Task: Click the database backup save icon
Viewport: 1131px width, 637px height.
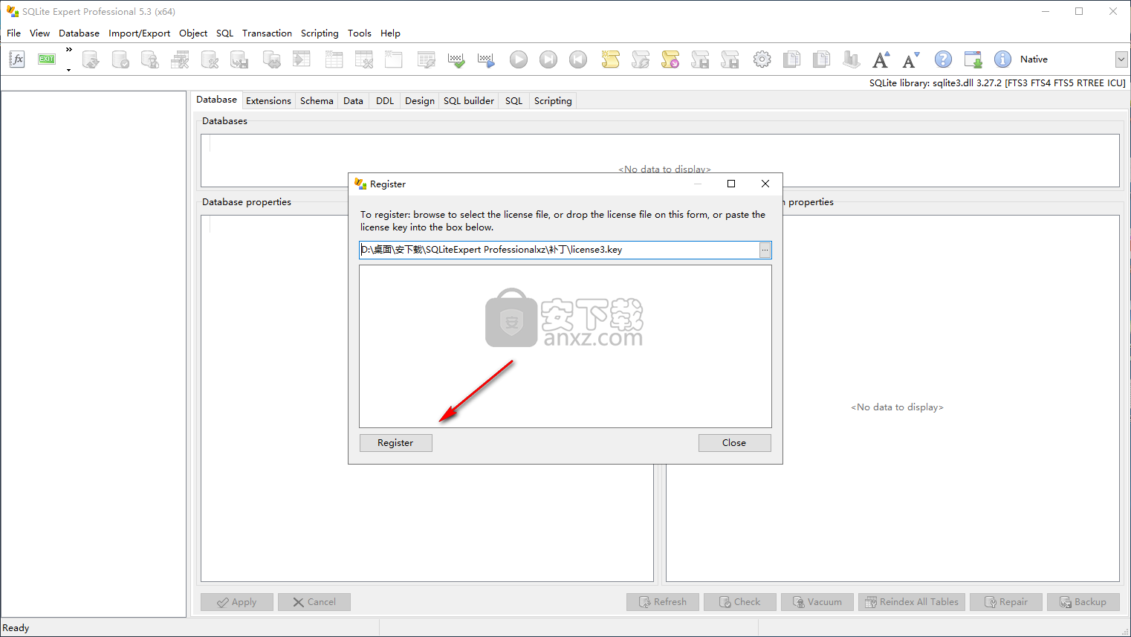Action: [239, 59]
